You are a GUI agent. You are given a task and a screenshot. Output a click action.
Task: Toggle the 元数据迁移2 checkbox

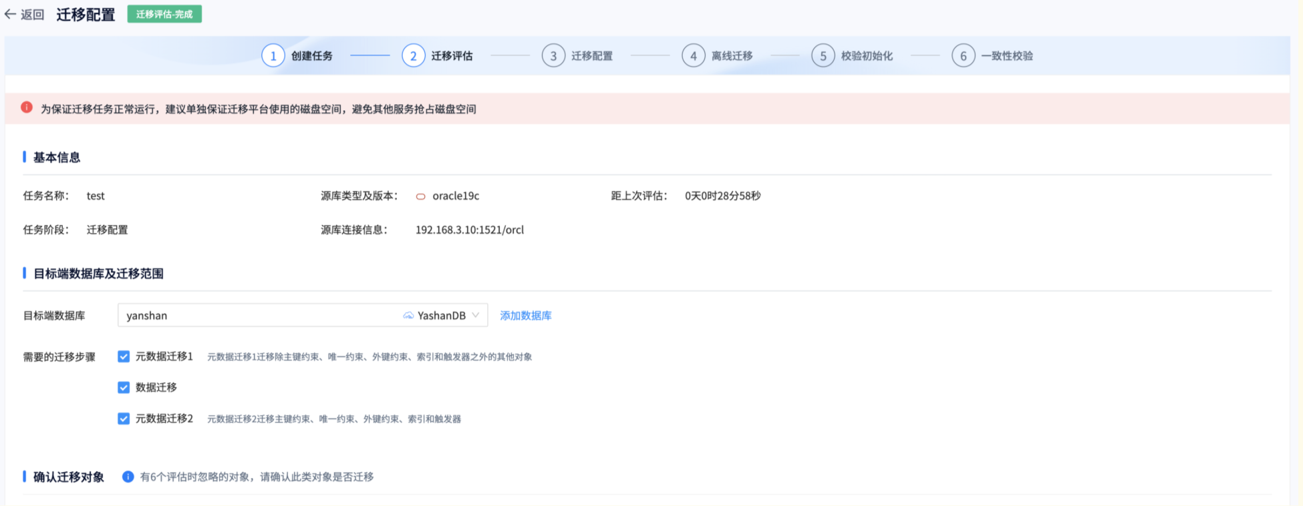click(124, 419)
